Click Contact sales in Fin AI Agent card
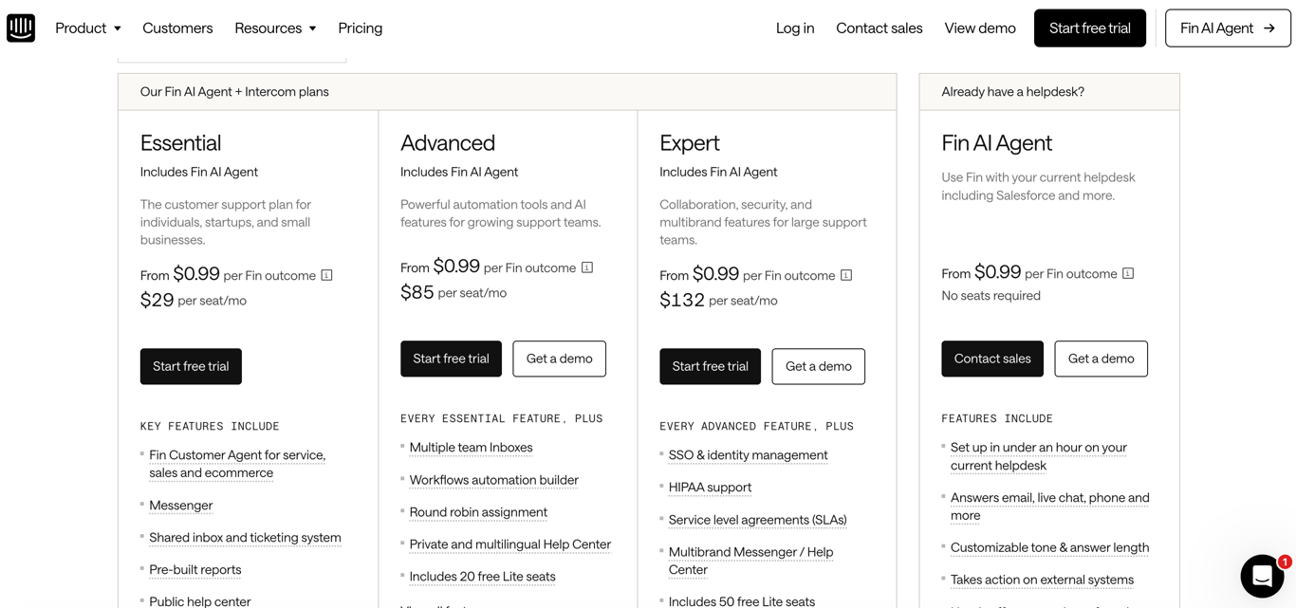The height and width of the screenshot is (608, 1296). click(992, 359)
